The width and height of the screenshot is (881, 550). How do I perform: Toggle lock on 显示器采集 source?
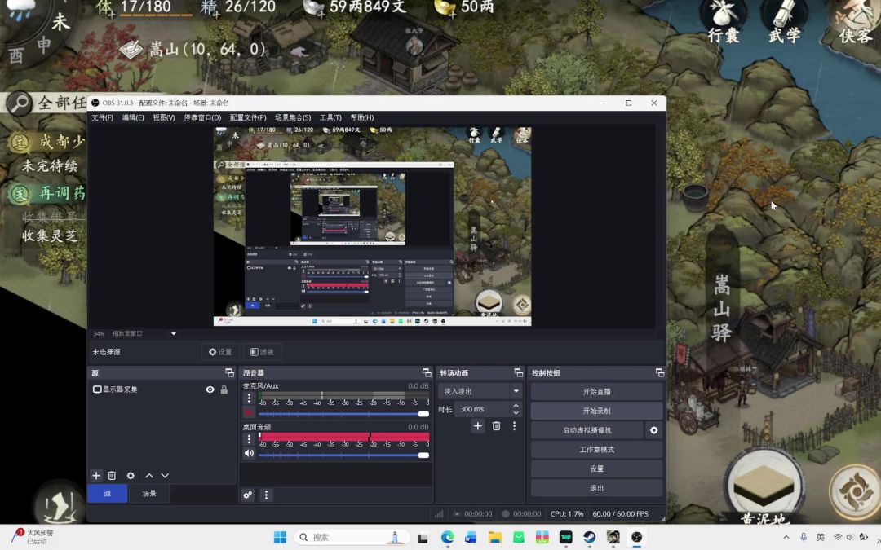(224, 390)
